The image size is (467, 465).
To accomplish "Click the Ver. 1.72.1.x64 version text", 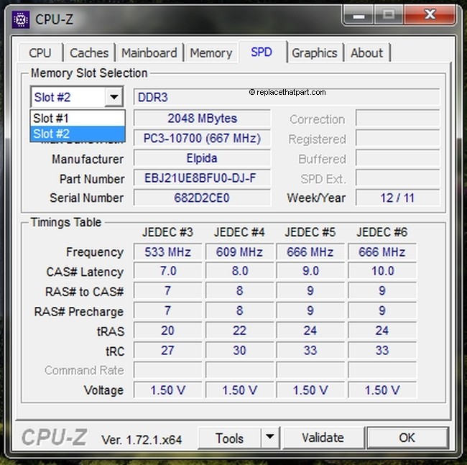I will tap(142, 440).
